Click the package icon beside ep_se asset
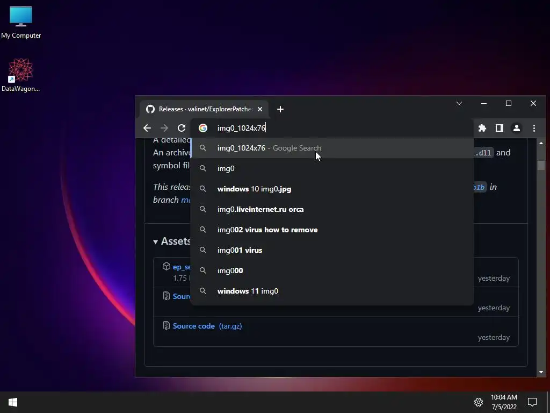The image size is (550, 413). (167, 266)
